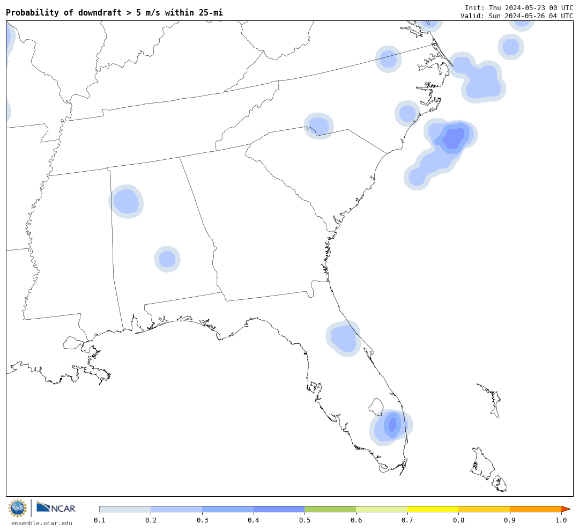This screenshot has width=579, height=530.
Task: Click the 0.3–0.4 blue colorbar segment
Action: pyautogui.click(x=228, y=509)
